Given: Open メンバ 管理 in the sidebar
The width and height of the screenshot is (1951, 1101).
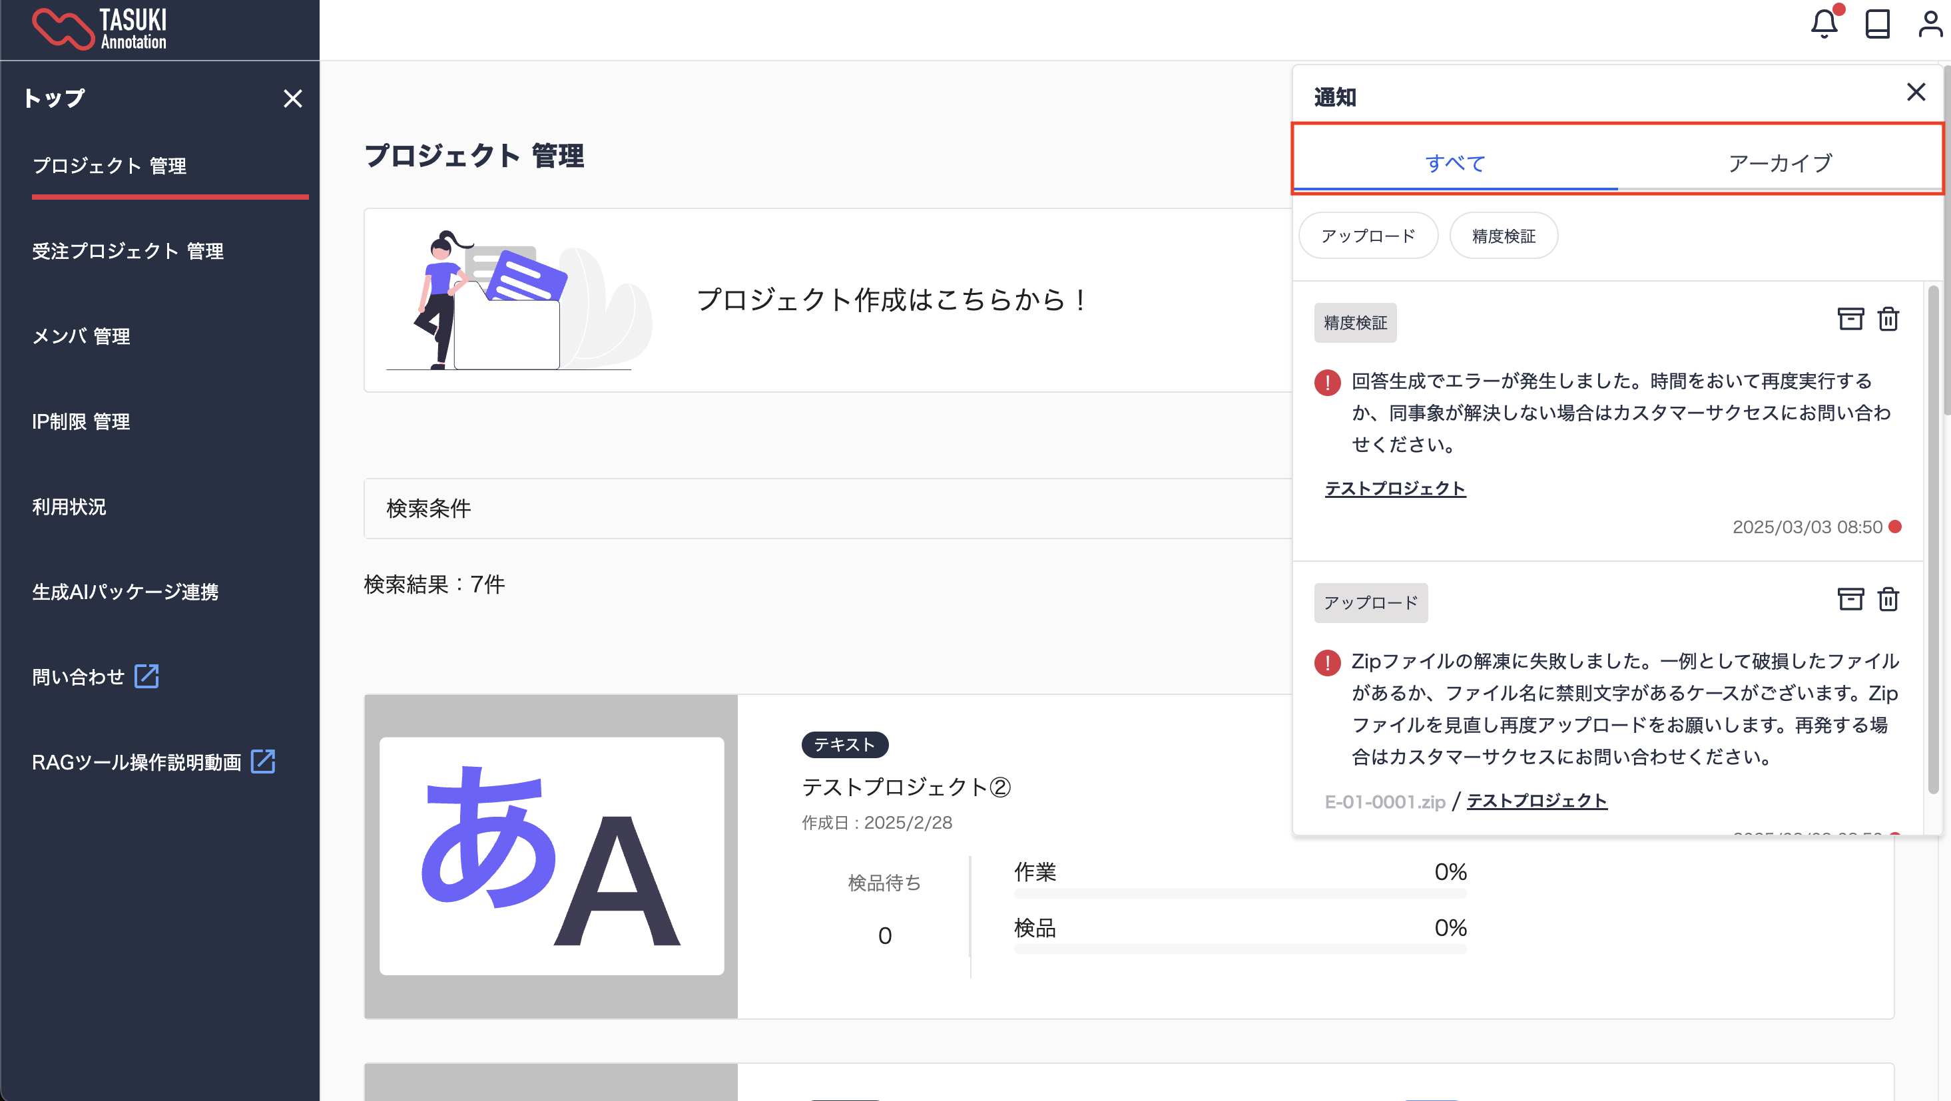Looking at the screenshot, I should (81, 336).
